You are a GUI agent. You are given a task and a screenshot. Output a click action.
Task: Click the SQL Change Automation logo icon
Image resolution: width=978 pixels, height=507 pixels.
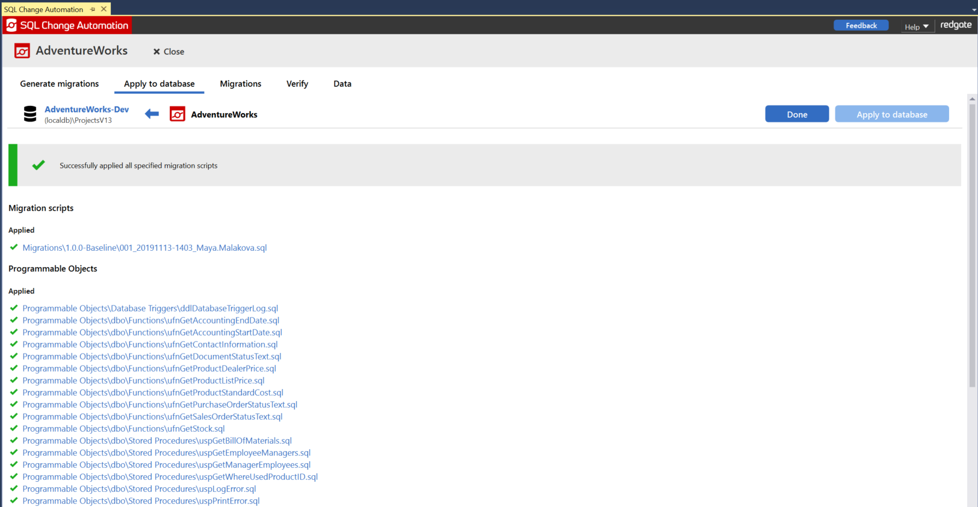click(x=11, y=25)
